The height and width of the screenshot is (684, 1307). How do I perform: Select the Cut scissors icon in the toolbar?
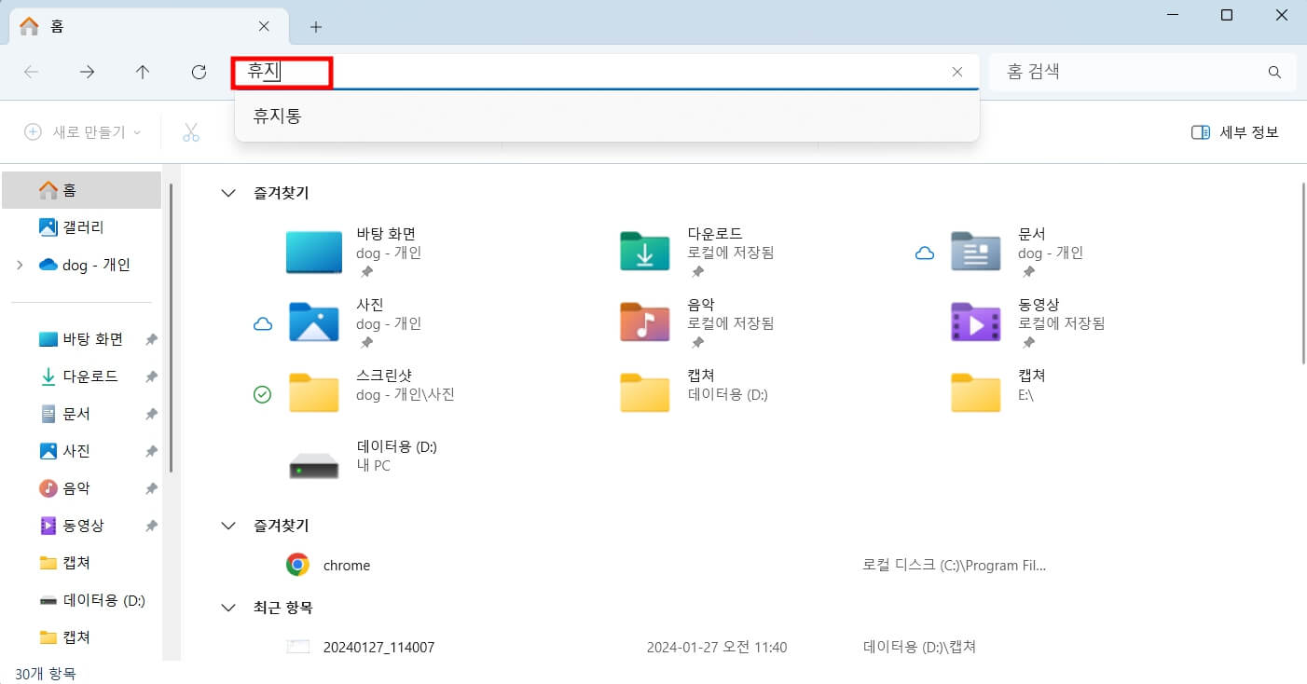point(190,130)
